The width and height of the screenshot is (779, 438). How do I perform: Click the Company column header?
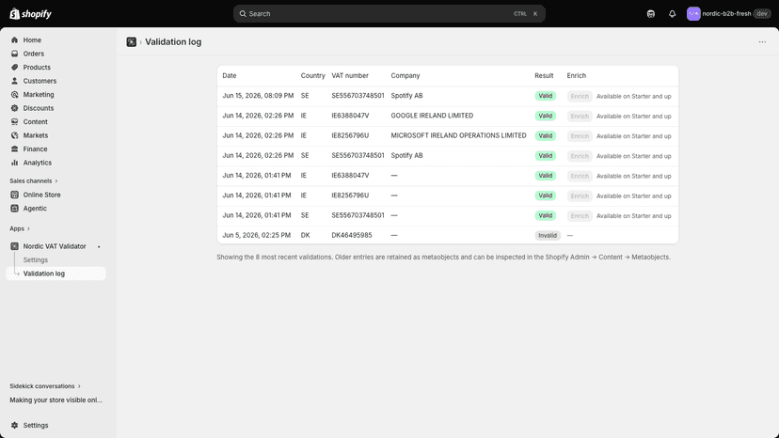click(x=405, y=75)
